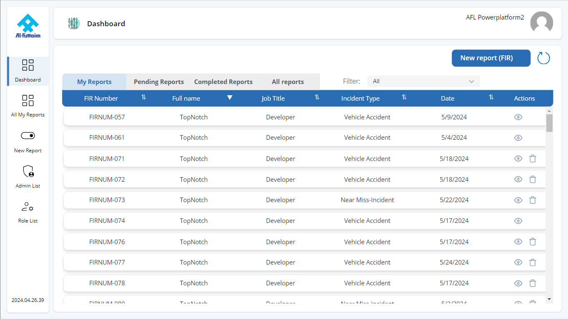Viewport: 568px width, 319px height.
Task: Switch to Completed Reports tab
Action: point(223,82)
